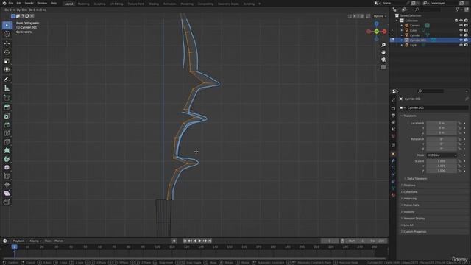
Task: Choose the Rotate tool
Action: coord(7,52)
